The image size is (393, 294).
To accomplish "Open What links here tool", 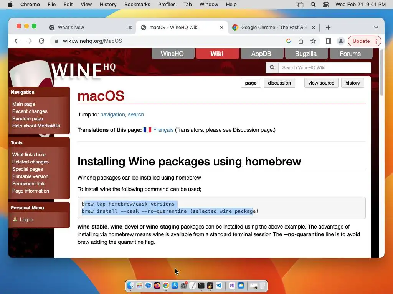I will click(29, 155).
